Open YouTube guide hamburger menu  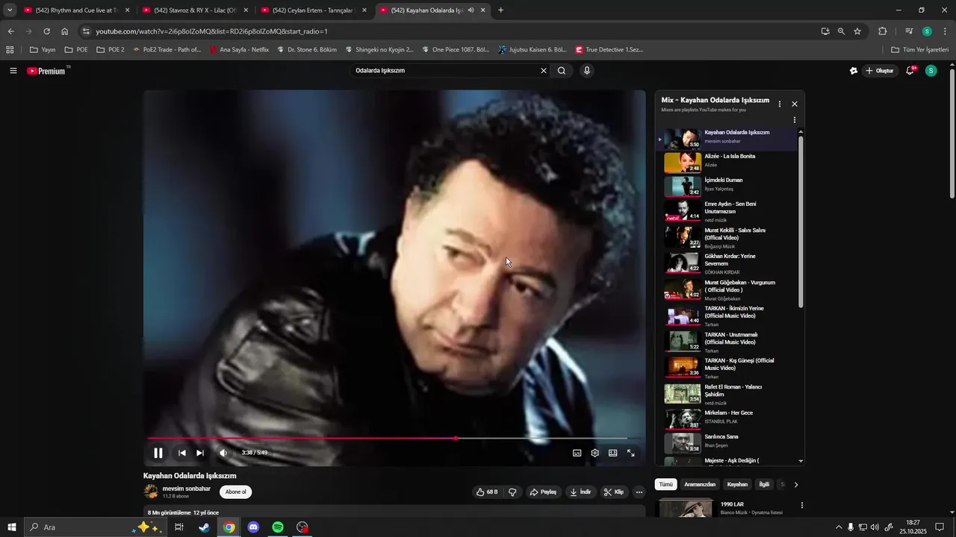[x=13, y=71]
